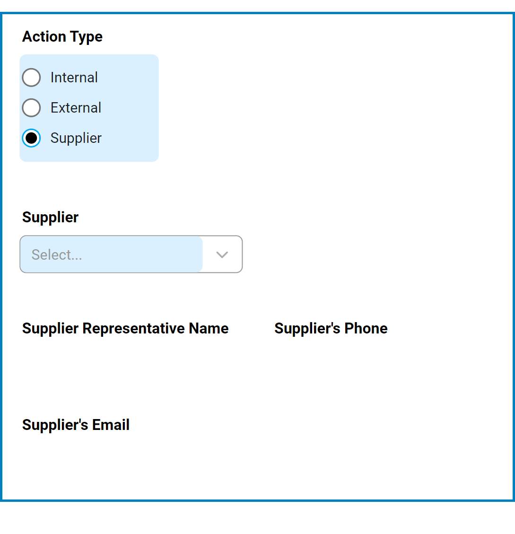
Task: Click the "External" option text label
Action: [76, 108]
